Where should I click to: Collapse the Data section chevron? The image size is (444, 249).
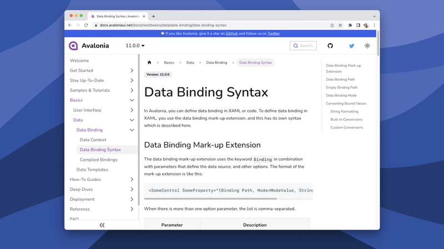(132, 120)
